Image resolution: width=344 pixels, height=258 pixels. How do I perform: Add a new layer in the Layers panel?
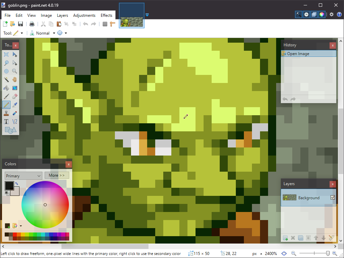(285, 238)
